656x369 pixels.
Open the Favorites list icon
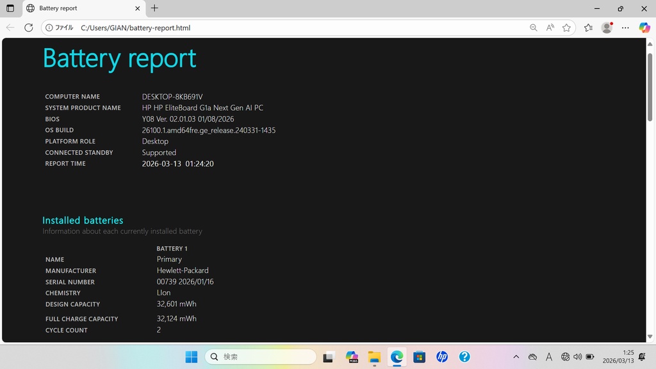588,28
